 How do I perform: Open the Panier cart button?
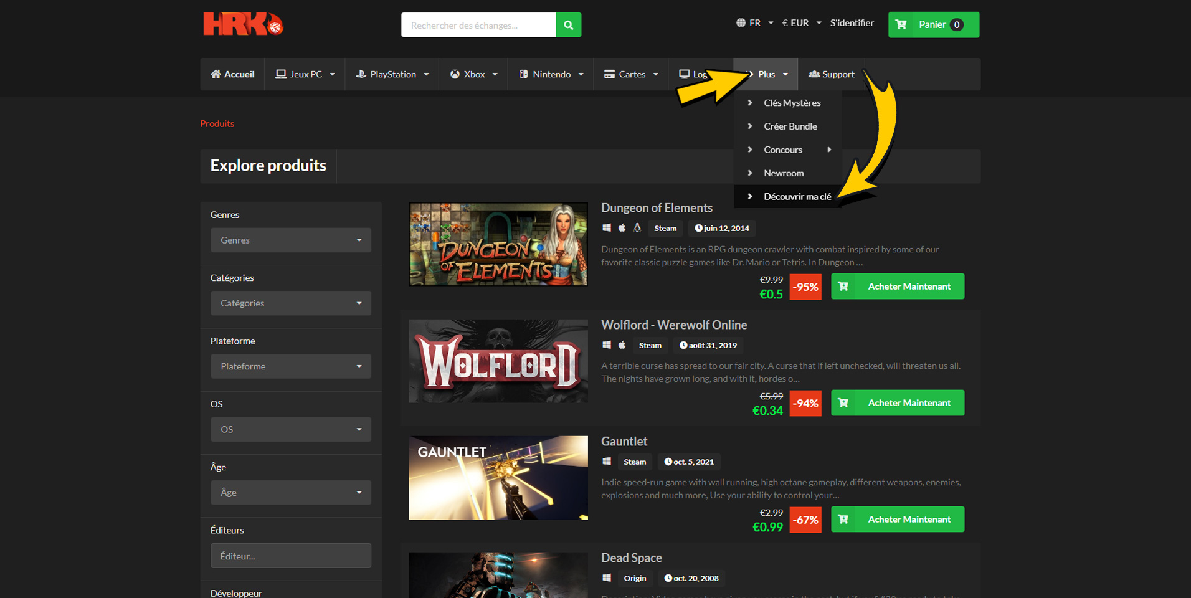(934, 25)
